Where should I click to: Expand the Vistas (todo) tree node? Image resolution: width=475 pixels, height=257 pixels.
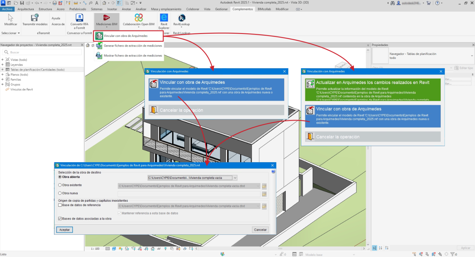point(3,59)
